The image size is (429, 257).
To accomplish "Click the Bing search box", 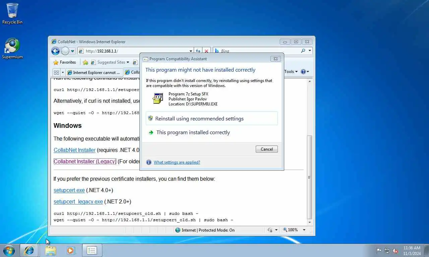I will click(x=256, y=51).
